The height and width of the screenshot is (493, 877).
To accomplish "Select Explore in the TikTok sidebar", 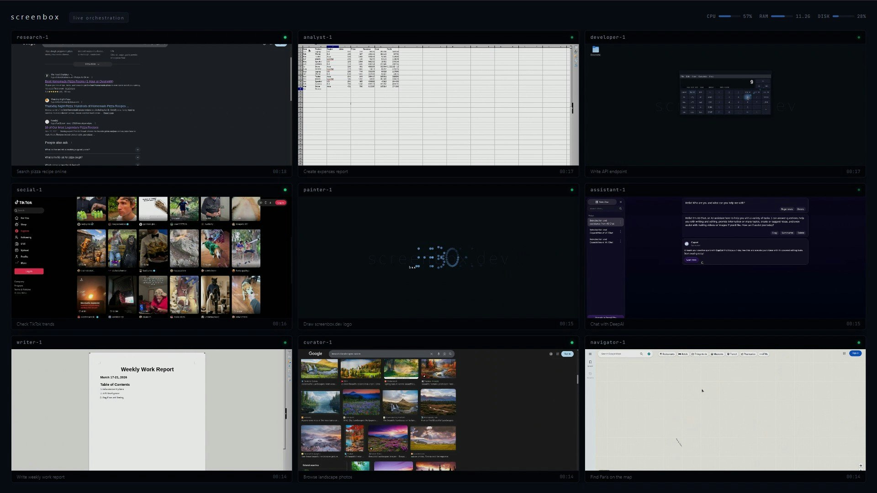I will coord(24,231).
